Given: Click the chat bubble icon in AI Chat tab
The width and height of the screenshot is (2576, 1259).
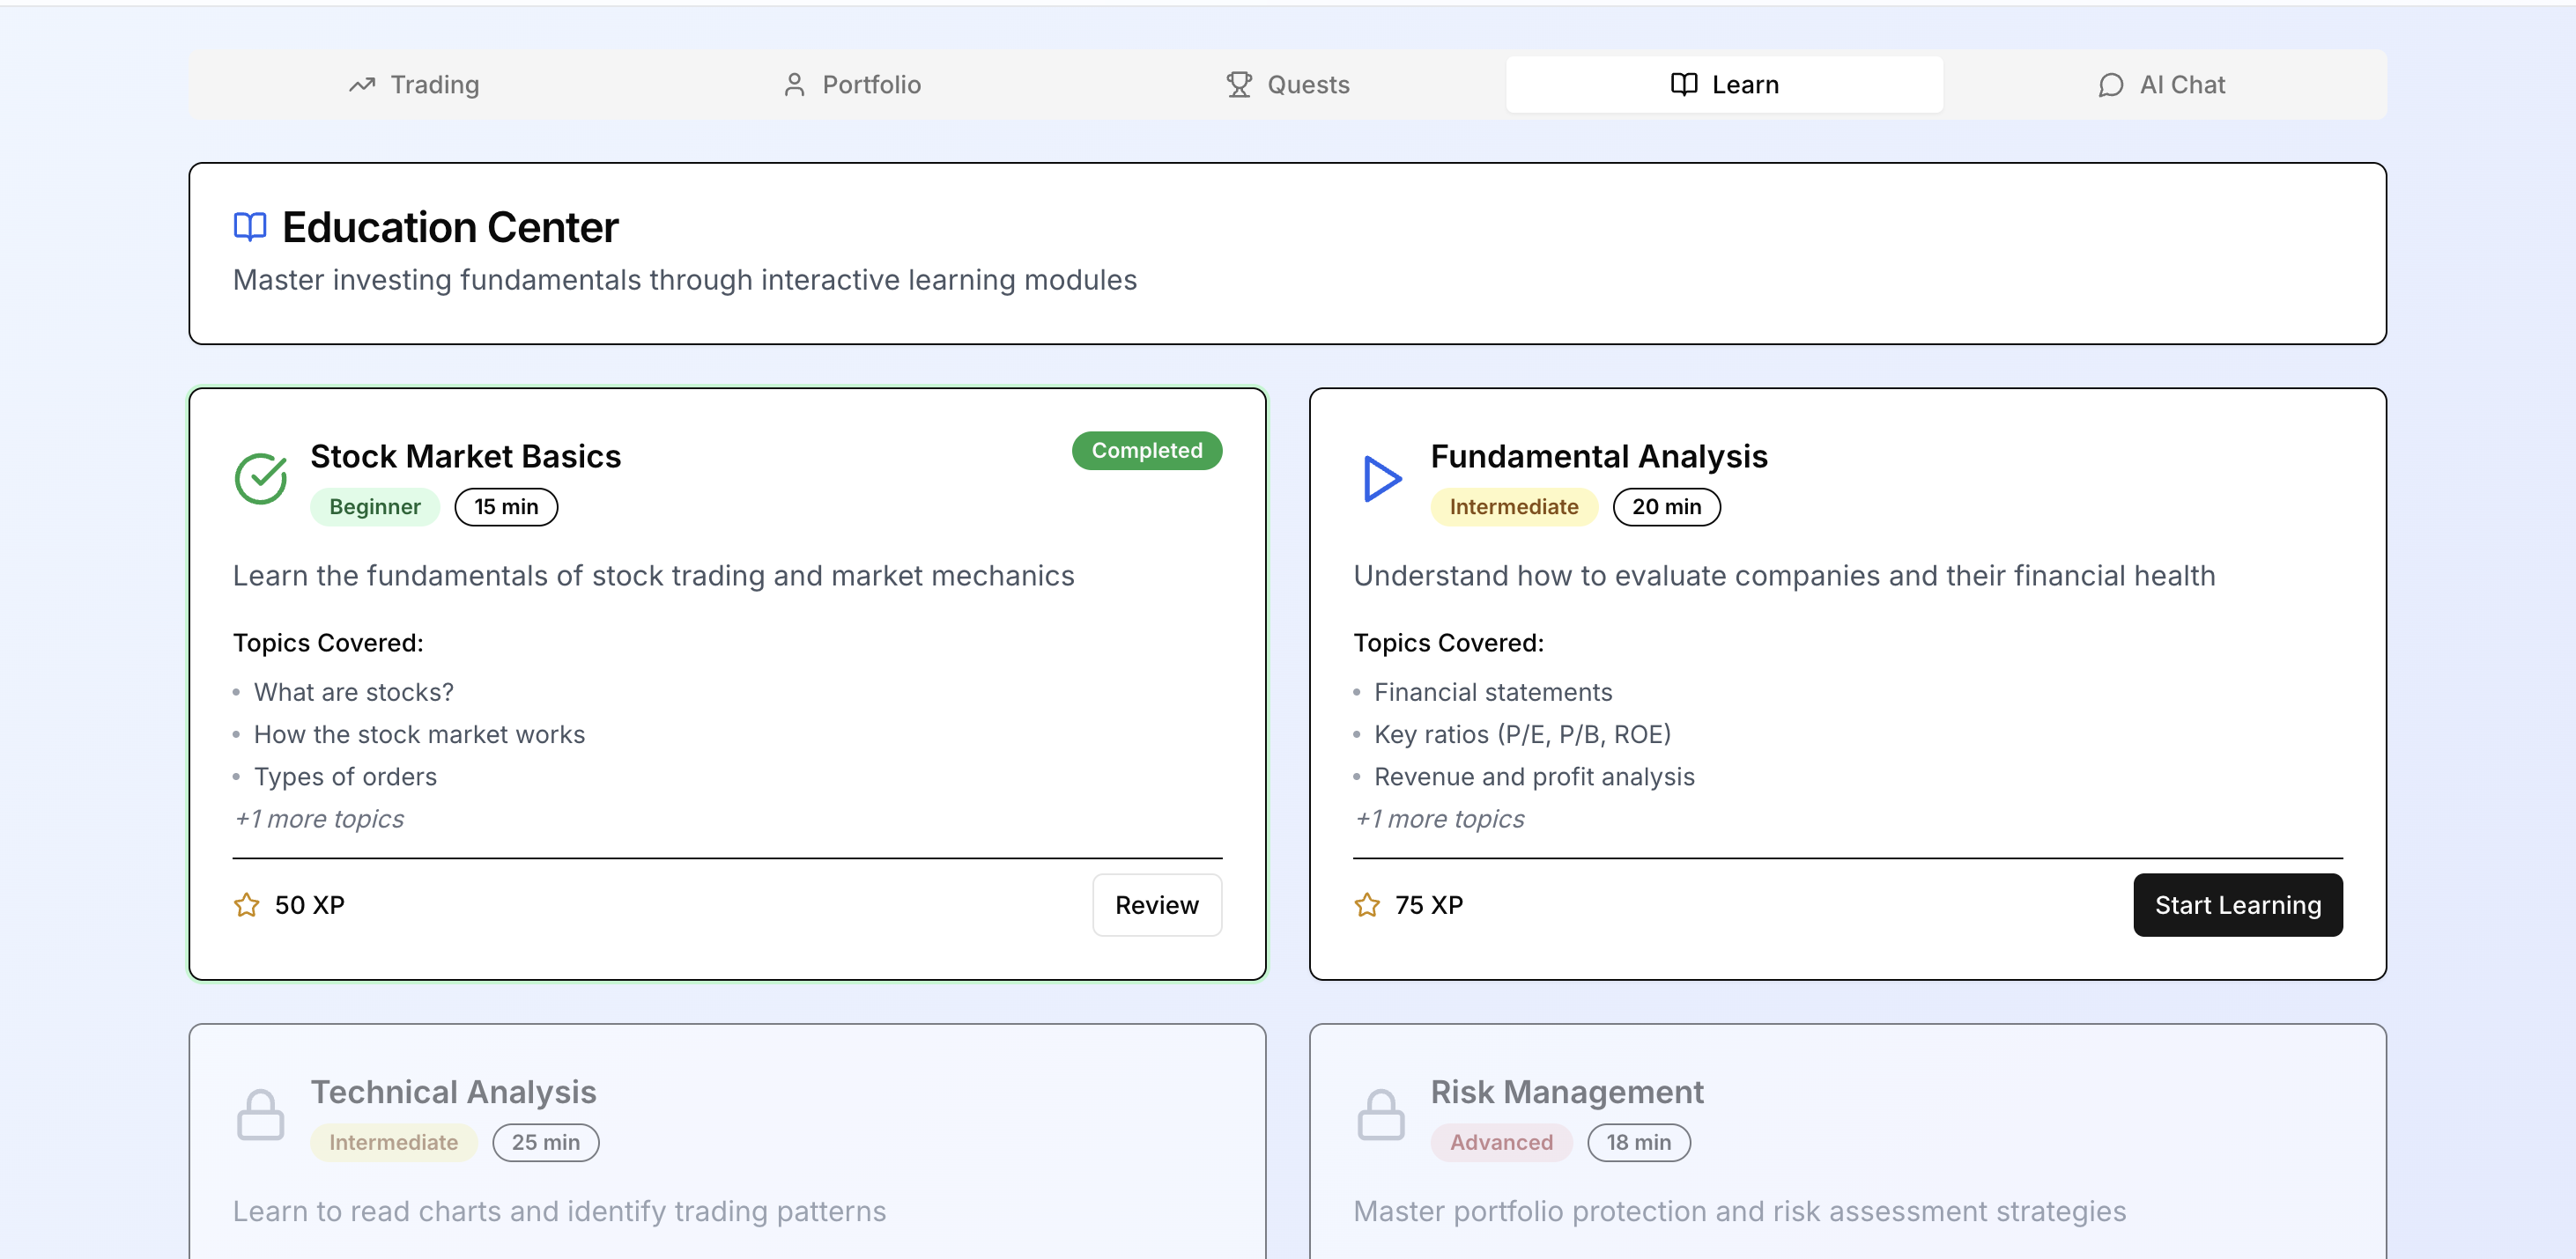Looking at the screenshot, I should (2110, 85).
